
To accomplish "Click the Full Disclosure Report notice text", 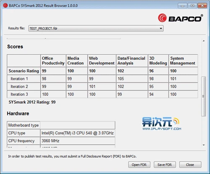I will [x=72, y=156].
